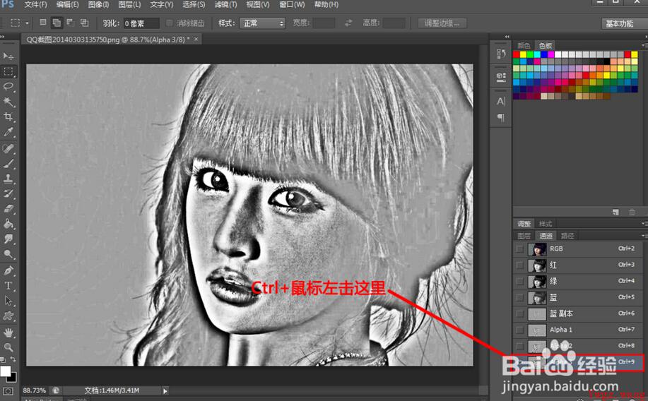Toggle visibility of the Alpha 1 channel
The width and height of the screenshot is (648, 401).
[x=520, y=330]
